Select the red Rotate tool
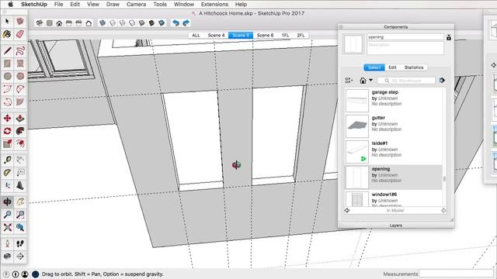 coord(7,131)
